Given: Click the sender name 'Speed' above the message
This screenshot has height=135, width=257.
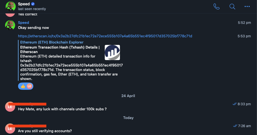Looking at the screenshot, I should (x=23, y=23).
